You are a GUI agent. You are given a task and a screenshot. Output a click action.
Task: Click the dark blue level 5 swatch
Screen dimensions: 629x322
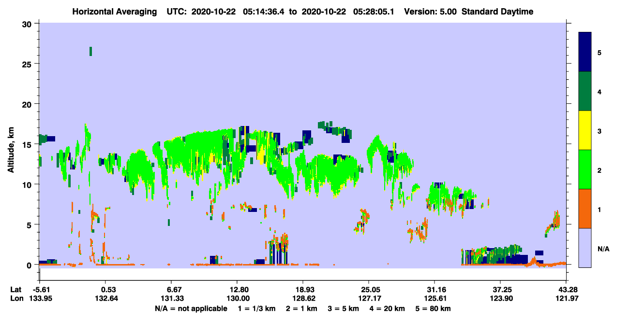[585, 52]
